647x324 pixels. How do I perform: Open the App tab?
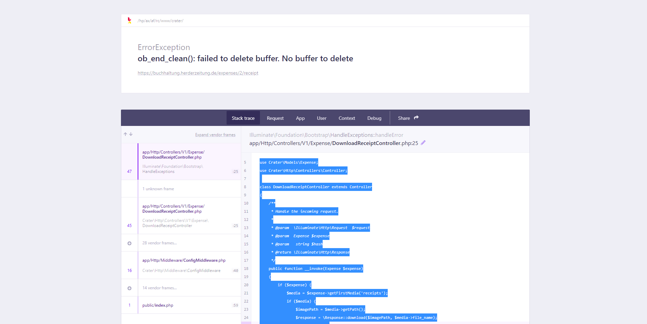click(300, 118)
